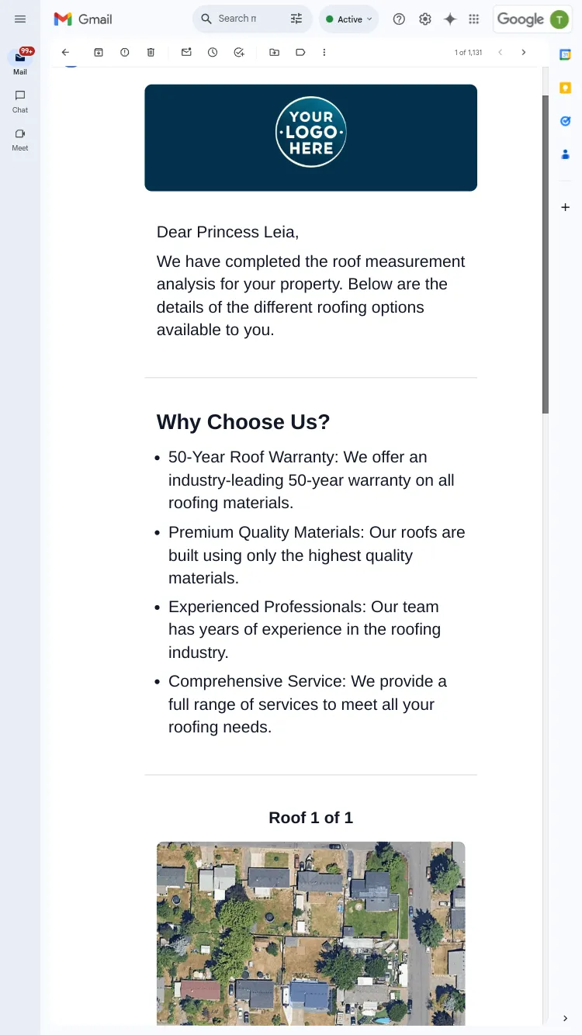582x1035 pixels.
Task: Go back to inbox with the arrow
Action: 65,53
